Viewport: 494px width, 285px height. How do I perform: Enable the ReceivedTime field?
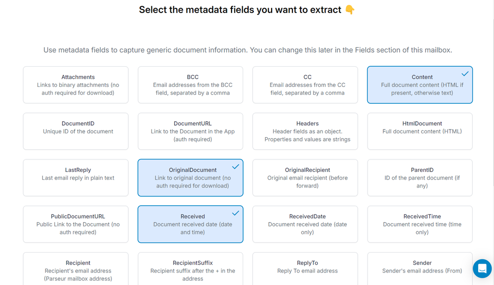pos(420,224)
